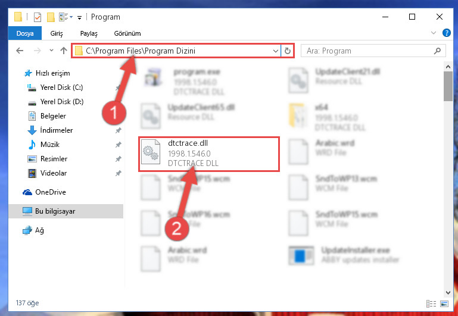Refresh the current folder view

pyautogui.click(x=288, y=51)
